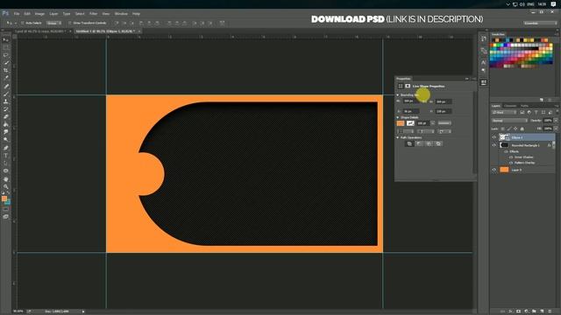Hide the Rounded Rectangle 1 layer
Viewport: 561px width, 315px height.
point(494,145)
